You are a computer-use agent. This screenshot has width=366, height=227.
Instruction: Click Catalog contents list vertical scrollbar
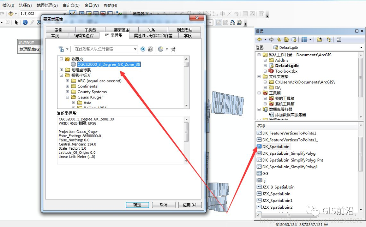click(361, 167)
